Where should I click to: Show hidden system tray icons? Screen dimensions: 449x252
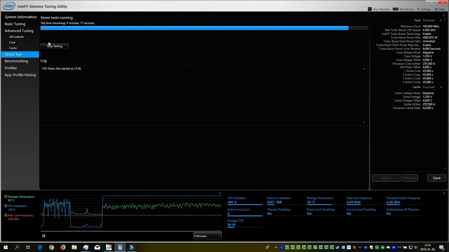[x=276, y=247]
